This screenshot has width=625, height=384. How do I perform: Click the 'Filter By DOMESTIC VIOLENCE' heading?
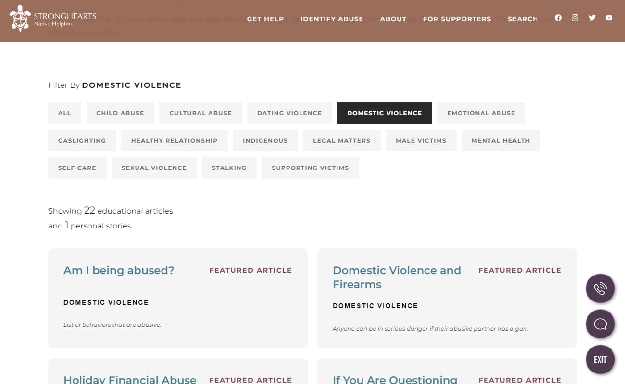[114, 85]
